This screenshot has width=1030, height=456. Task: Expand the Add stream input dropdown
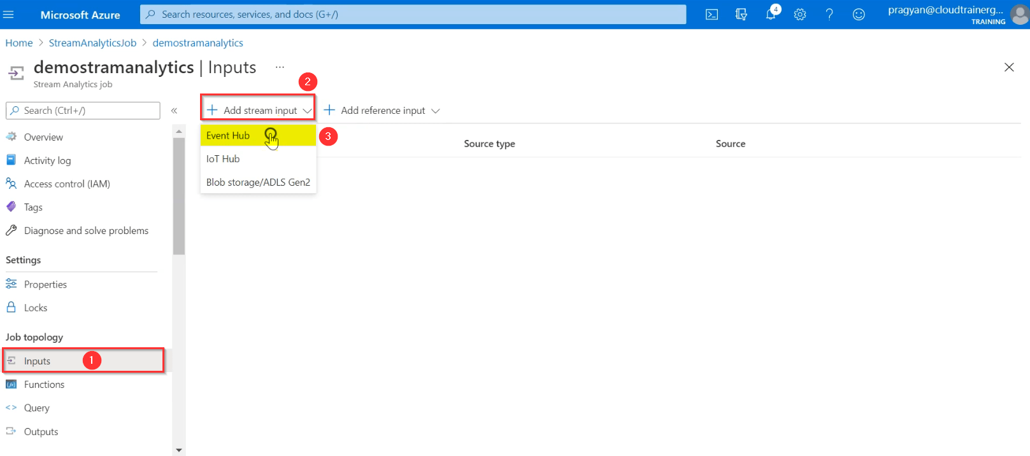[x=259, y=111]
